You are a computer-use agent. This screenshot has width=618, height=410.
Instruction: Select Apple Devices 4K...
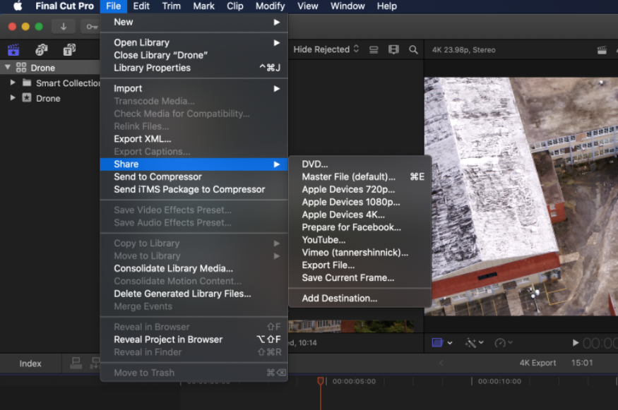point(359,215)
